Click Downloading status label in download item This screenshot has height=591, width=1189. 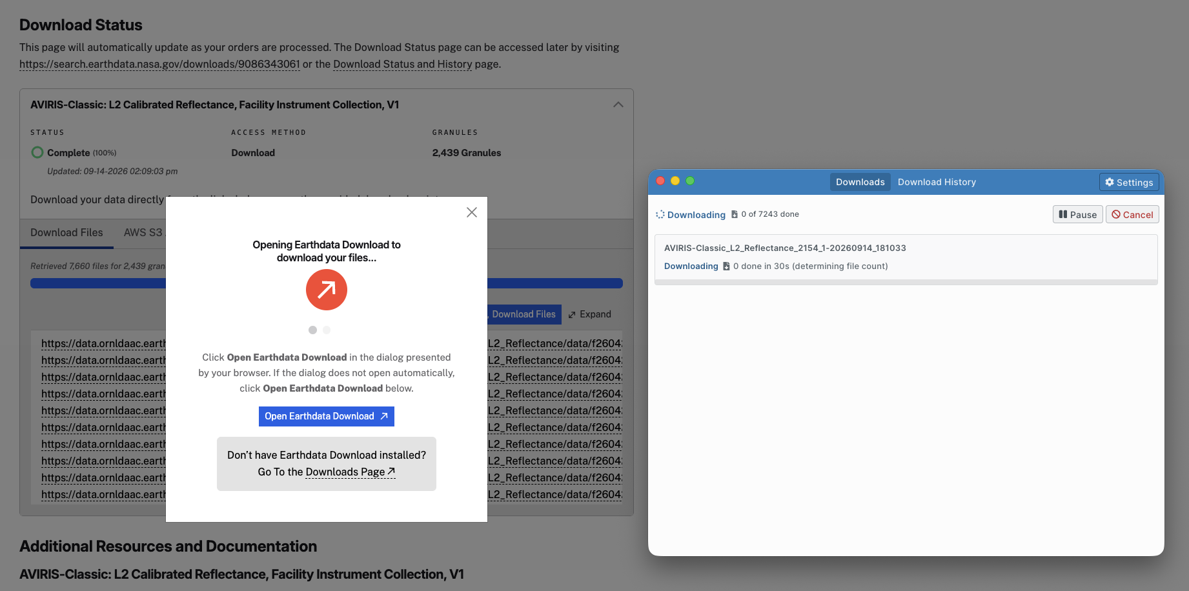click(691, 266)
